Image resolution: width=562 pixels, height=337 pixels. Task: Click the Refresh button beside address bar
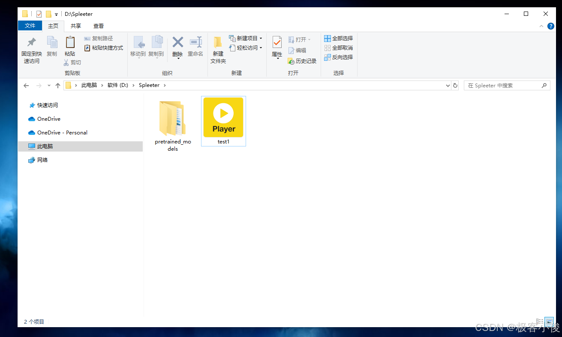pos(455,86)
